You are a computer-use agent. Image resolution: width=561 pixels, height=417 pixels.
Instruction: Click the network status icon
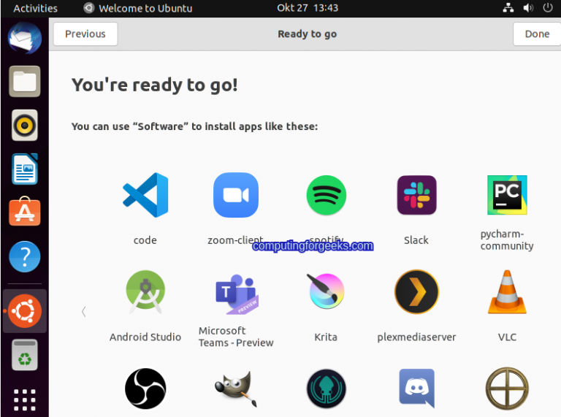508,8
